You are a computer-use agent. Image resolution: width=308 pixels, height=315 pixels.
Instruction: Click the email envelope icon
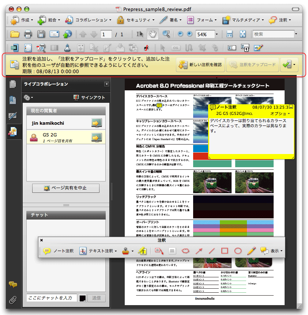[x=54, y=34]
